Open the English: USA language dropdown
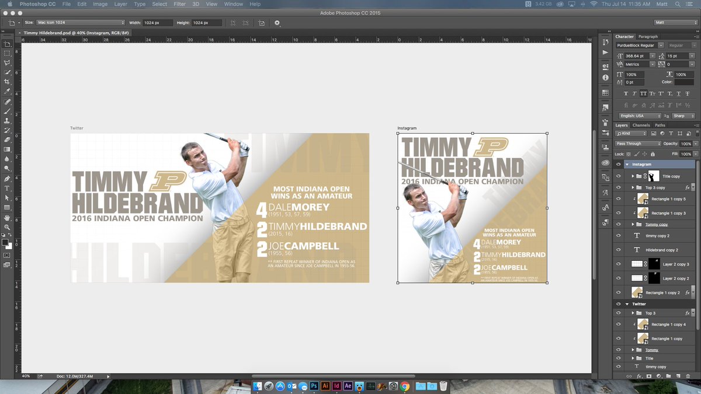 (x=638, y=116)
